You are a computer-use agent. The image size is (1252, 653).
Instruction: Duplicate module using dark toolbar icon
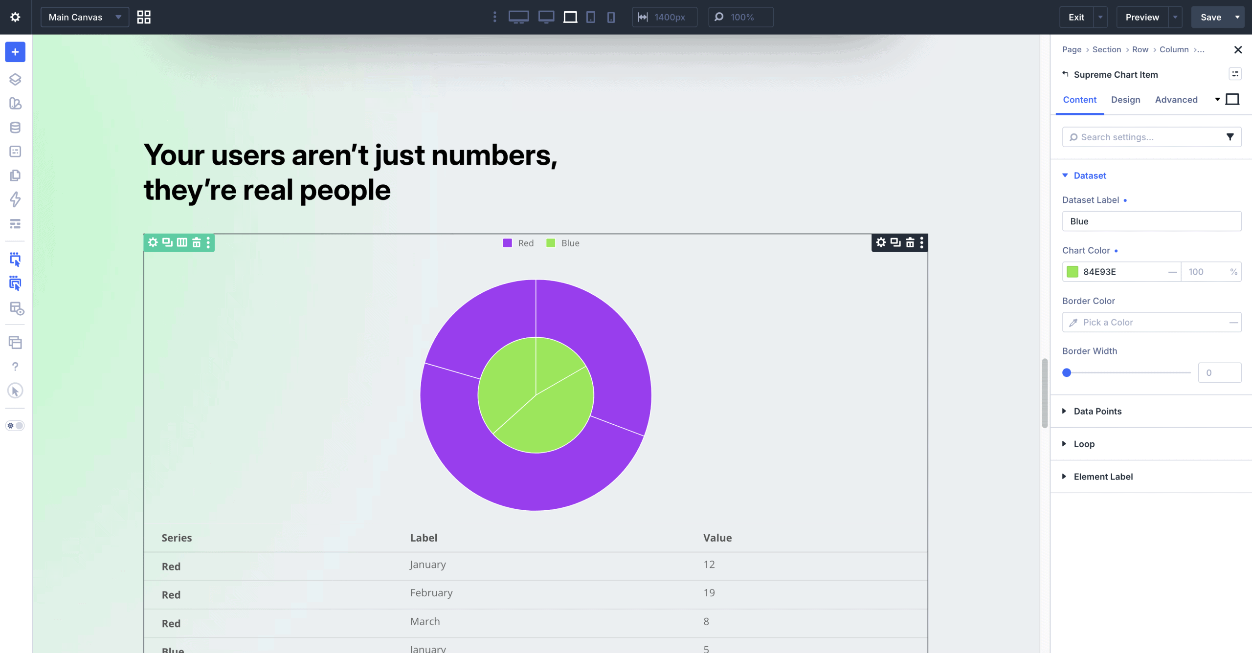[895, 242]
